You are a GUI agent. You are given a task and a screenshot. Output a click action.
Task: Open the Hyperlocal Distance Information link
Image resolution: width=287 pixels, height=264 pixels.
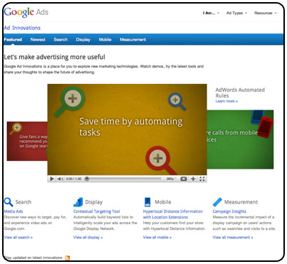coord(173,214)
